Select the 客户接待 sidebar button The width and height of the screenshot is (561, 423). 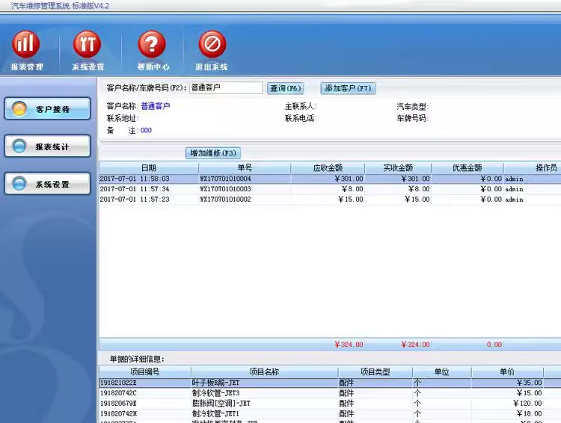(47, 108)
